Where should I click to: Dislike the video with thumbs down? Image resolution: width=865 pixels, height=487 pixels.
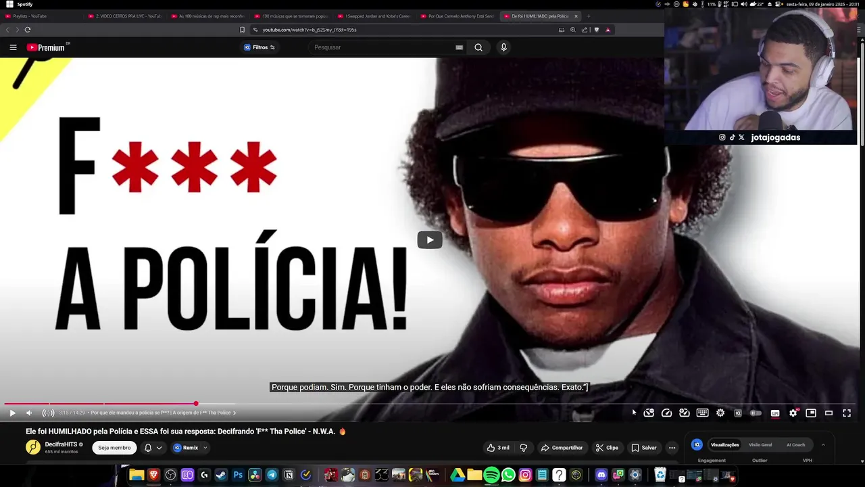tap(524, 448)
